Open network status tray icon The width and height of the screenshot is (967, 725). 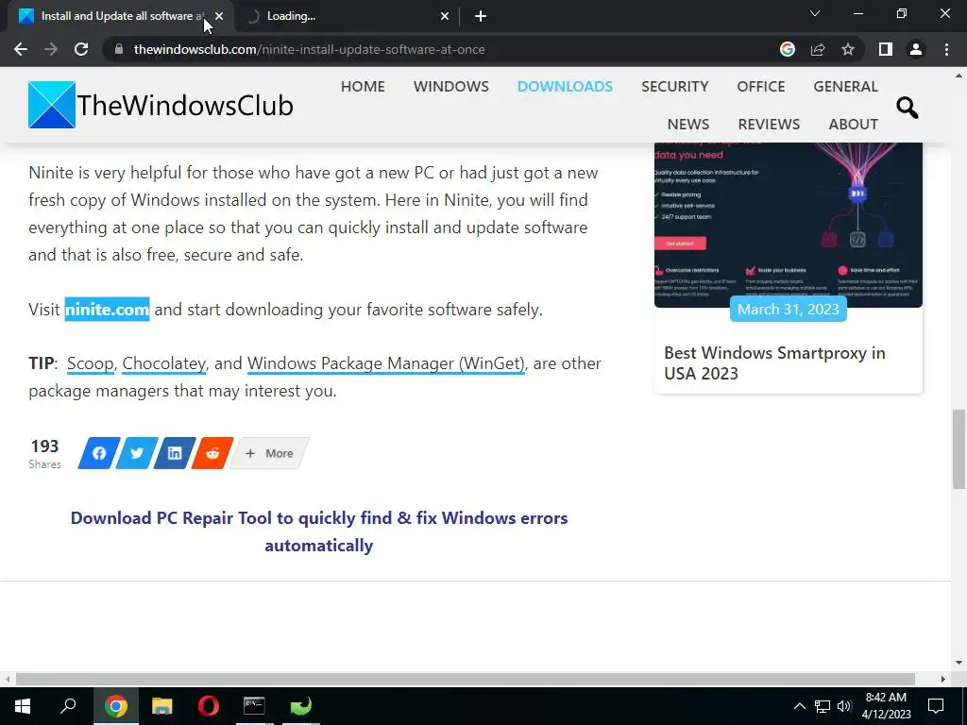point(823,706)
